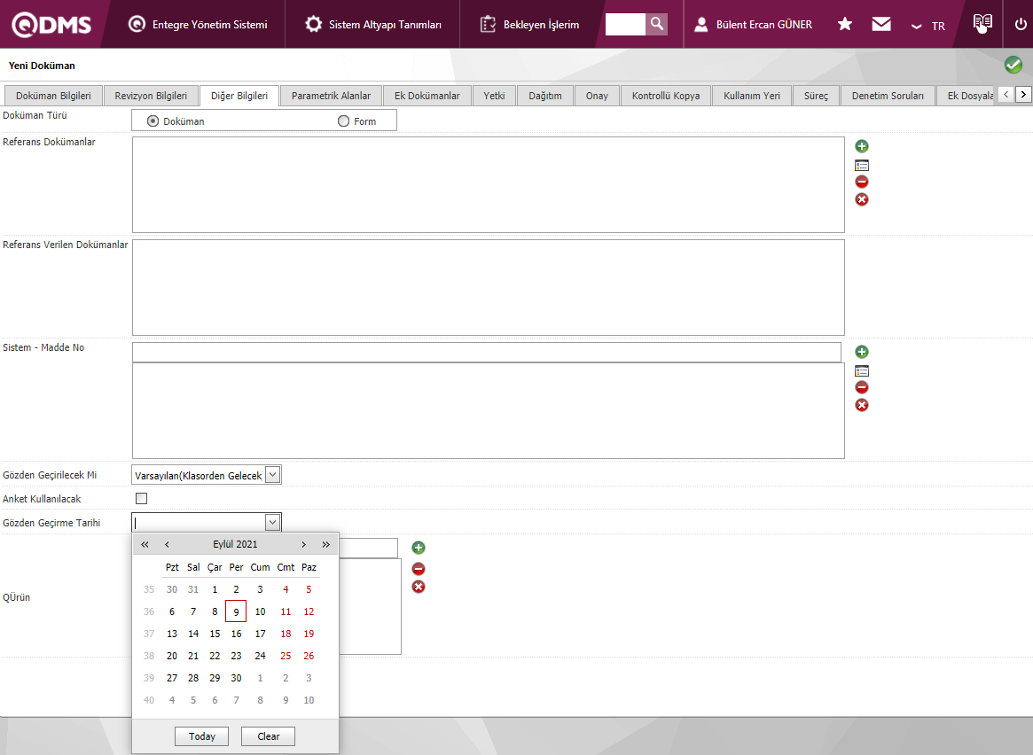The height and width of the screenshot is (755, 1033).
Task: Save with green checkmark icon
Action: [1013, 65]
